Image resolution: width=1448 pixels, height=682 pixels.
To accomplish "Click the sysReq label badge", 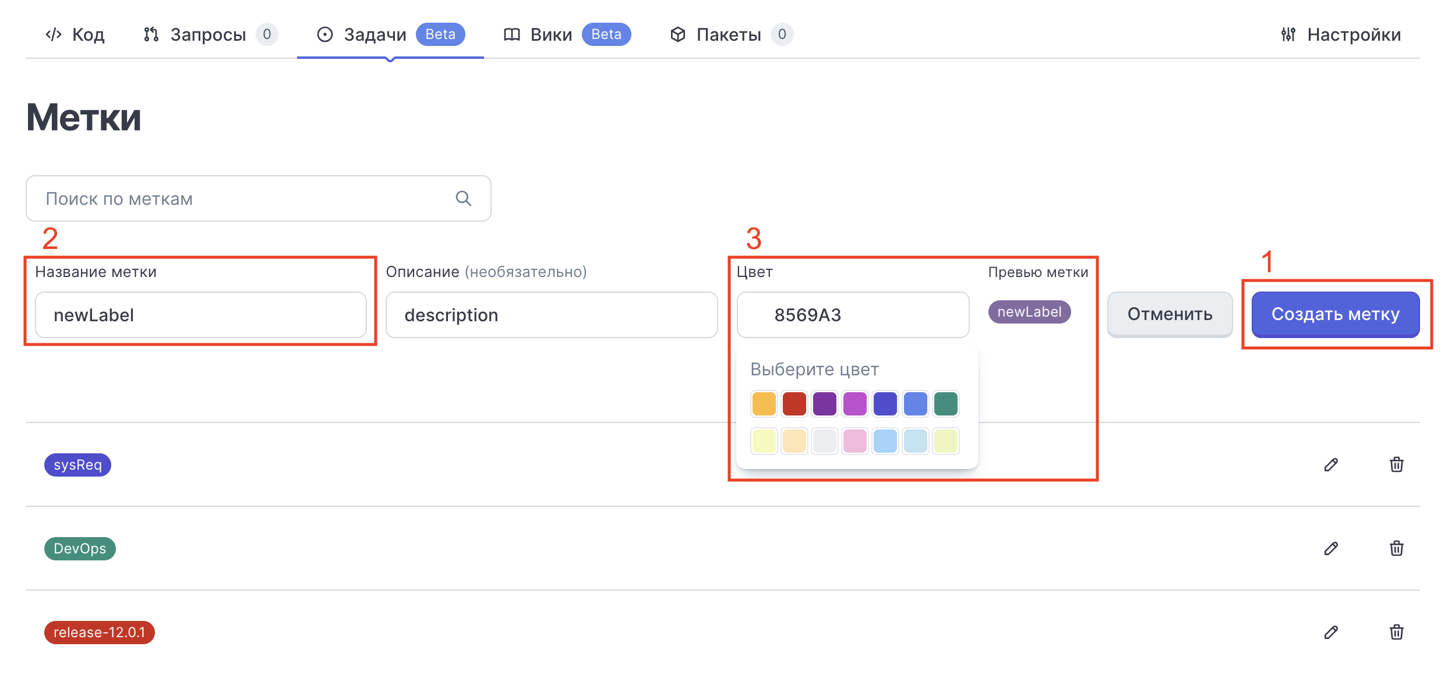I will [77, 465].
